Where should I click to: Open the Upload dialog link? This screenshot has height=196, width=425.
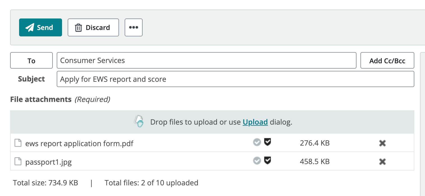[x=255, y=122]
